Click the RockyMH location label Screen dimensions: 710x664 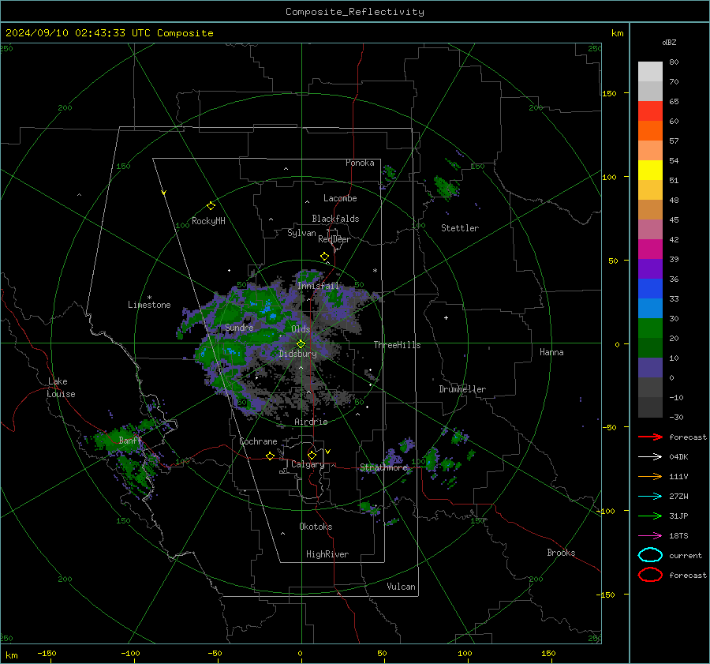pyautogui.click(x=208, y=221)
